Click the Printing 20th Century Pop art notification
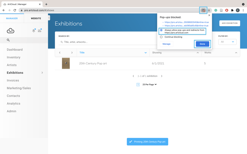Viewport: 247px width, 154px height. click(x=148, y=142)
